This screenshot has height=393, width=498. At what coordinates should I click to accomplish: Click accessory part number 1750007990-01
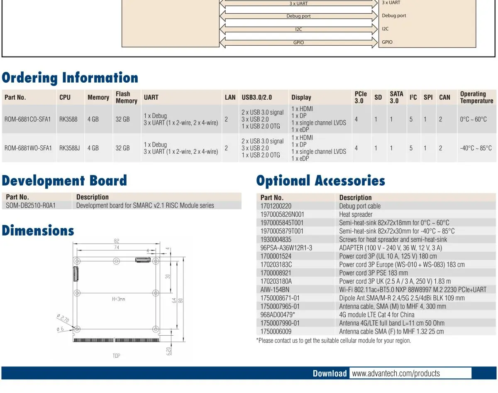click(x=280, y=322)
